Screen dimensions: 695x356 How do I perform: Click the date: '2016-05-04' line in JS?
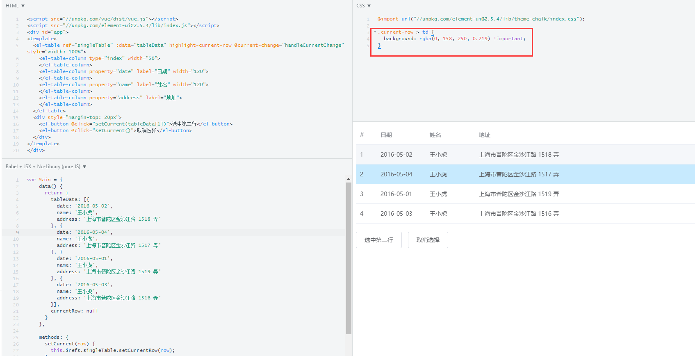pos(84,232)
